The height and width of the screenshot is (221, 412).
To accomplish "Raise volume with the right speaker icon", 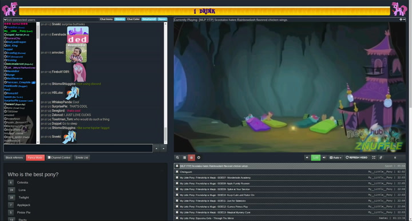I will (324, 157).
